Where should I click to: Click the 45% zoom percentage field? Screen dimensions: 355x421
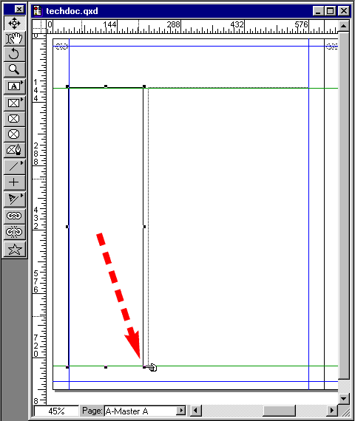tap(56, 411)
